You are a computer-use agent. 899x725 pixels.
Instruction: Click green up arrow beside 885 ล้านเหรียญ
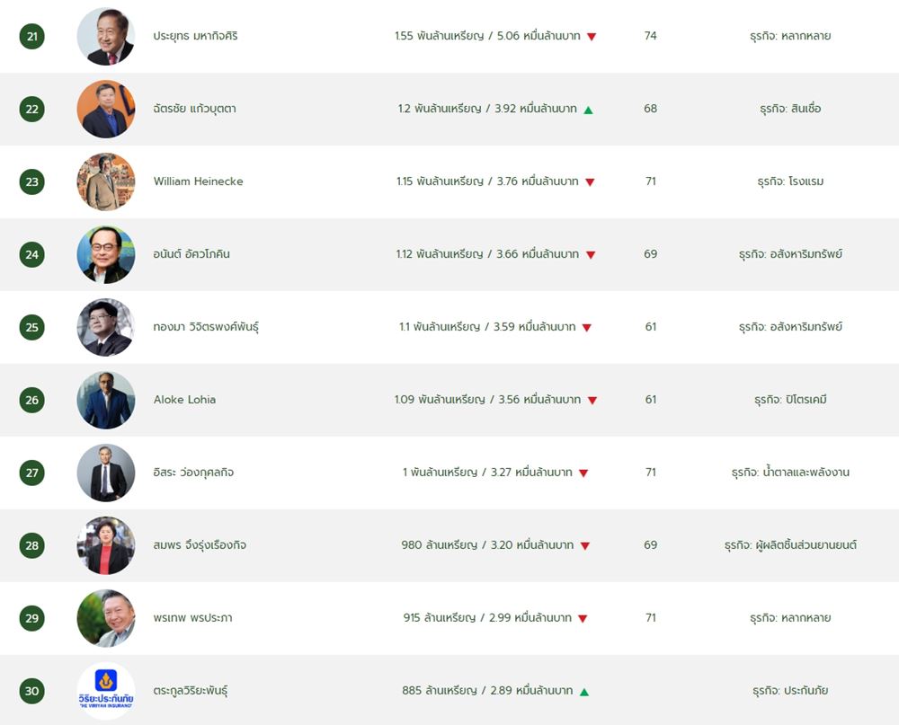tap(584, 693)
